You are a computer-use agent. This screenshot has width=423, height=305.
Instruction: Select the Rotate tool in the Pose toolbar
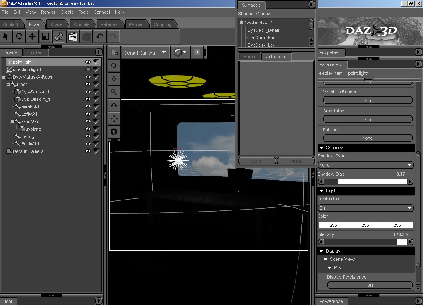(19, 37)
